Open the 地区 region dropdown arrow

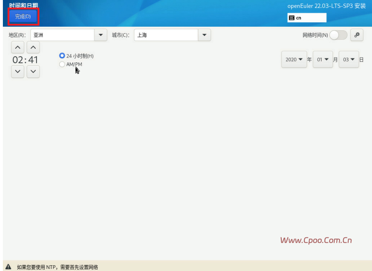101,35
